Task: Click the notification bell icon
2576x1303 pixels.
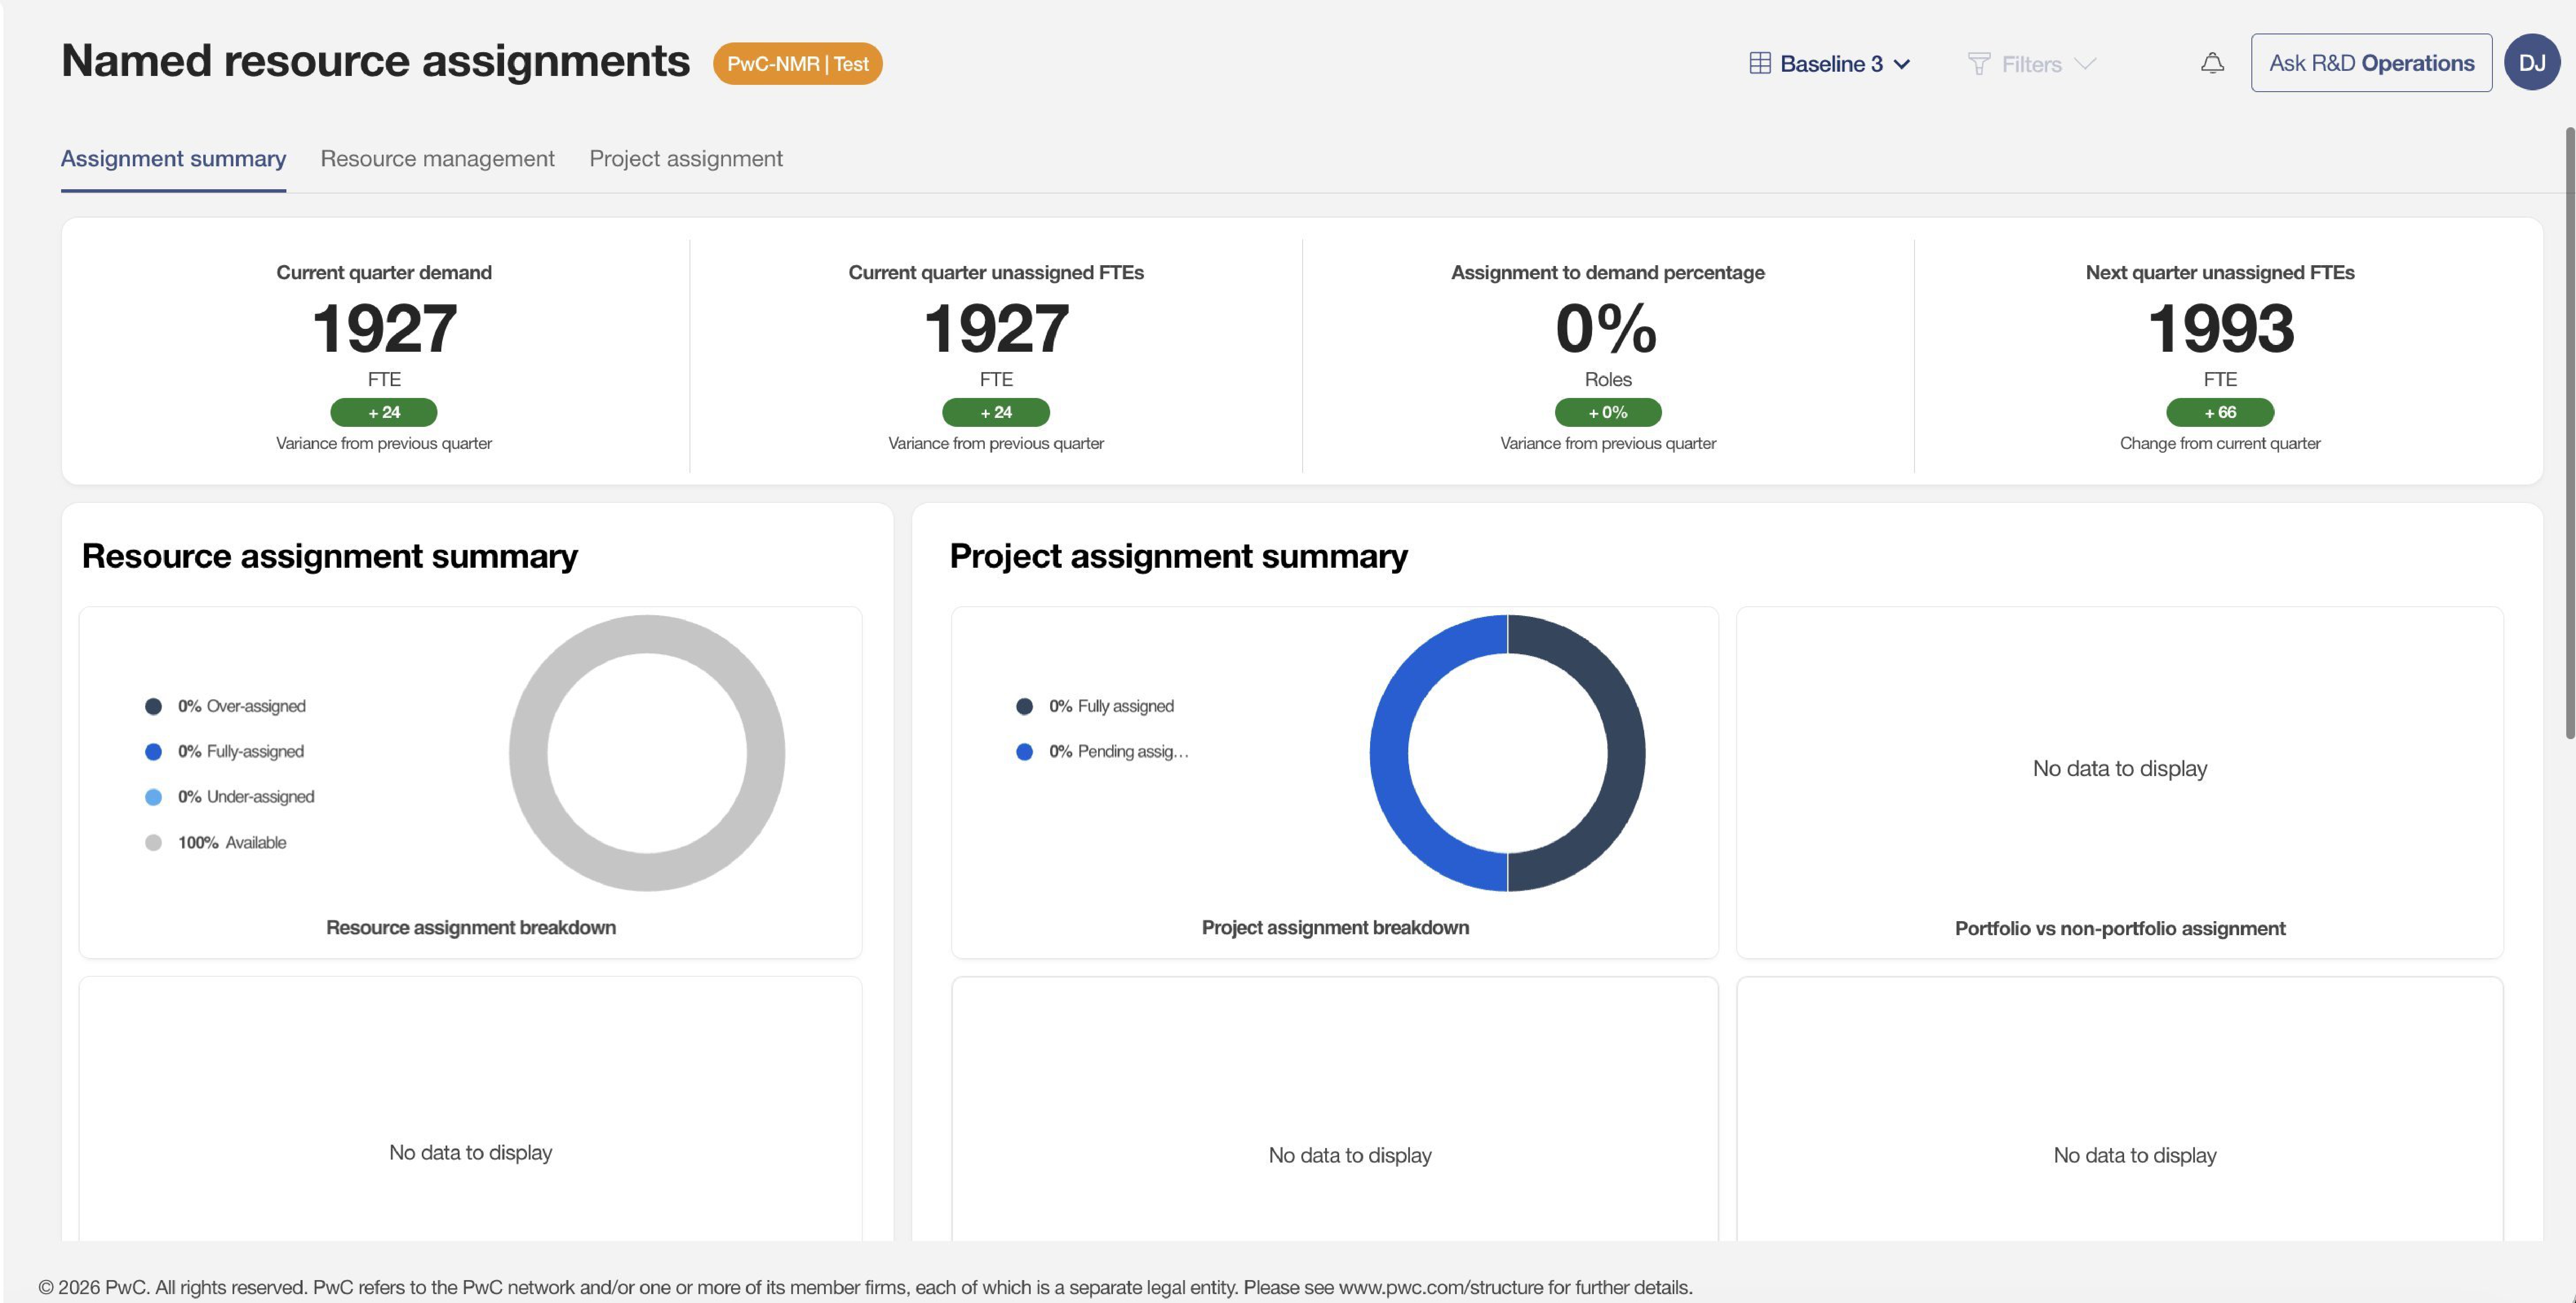Action: point(2212,63)
